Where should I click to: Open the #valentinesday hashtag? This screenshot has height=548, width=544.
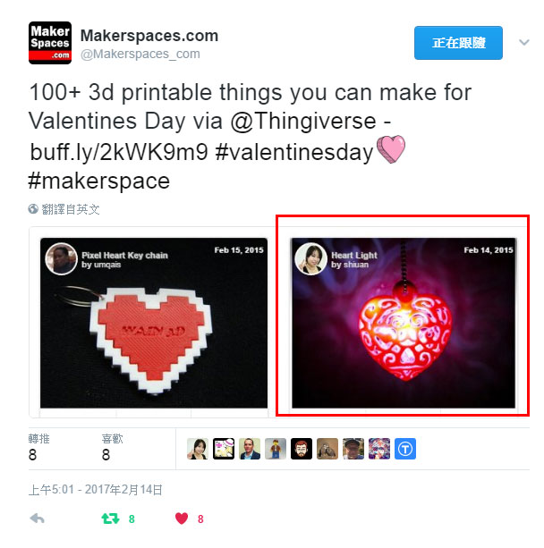[x=294, y=152]
